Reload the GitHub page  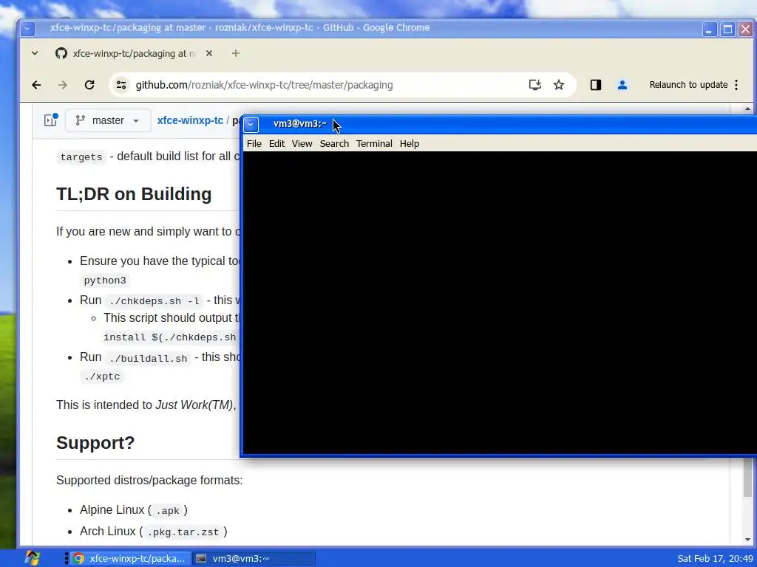tap(89, 85)
